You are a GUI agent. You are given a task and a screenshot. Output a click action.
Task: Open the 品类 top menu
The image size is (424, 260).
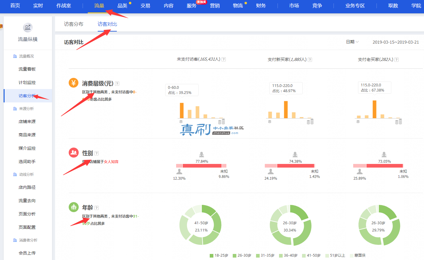[x=122, y=6]
